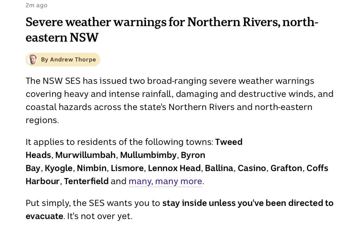Click the bold word 'Tweed'

pyautogui.click(x=229, y=142)
